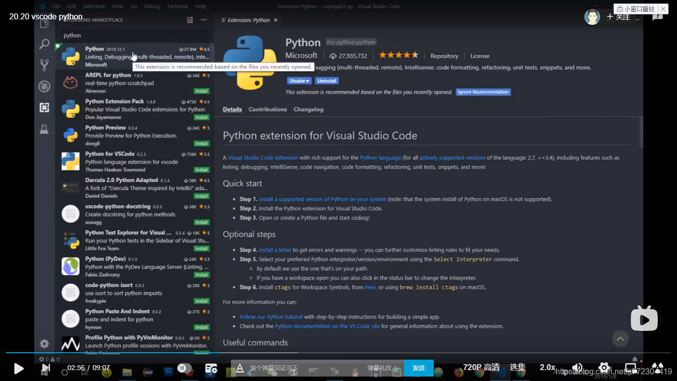Open the Source Control view icon
This screenshot has height=381, width=677.
(44, 65)
